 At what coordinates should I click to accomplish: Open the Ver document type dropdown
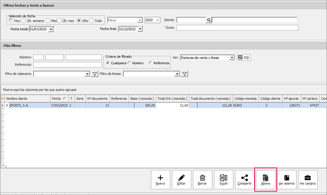[232, 58]
